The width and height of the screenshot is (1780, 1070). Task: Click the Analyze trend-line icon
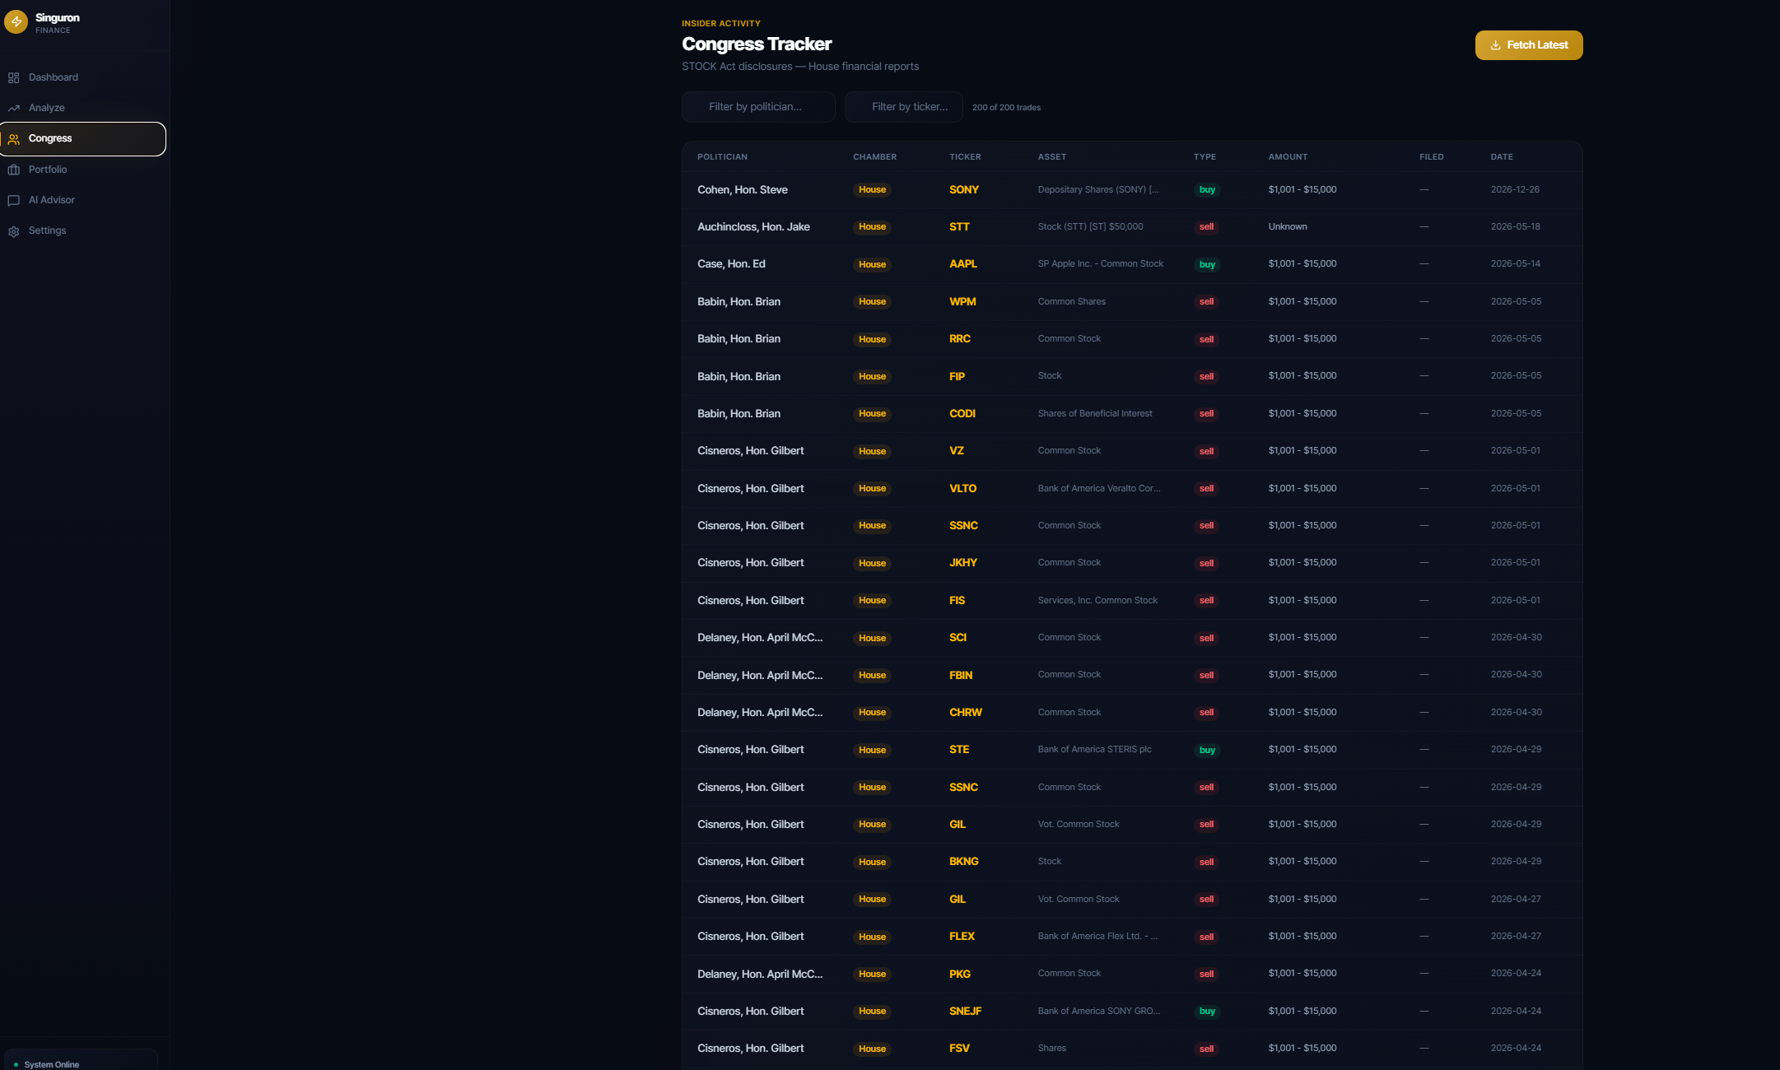click(x=13, y=108)
